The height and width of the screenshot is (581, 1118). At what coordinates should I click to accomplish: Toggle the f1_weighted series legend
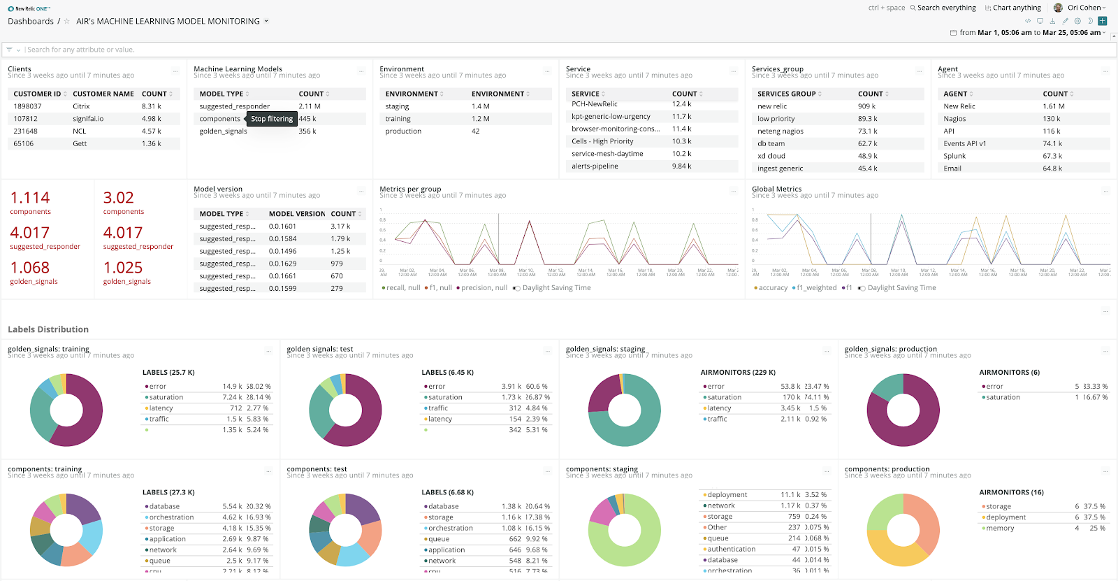click(x=814, y=288)
